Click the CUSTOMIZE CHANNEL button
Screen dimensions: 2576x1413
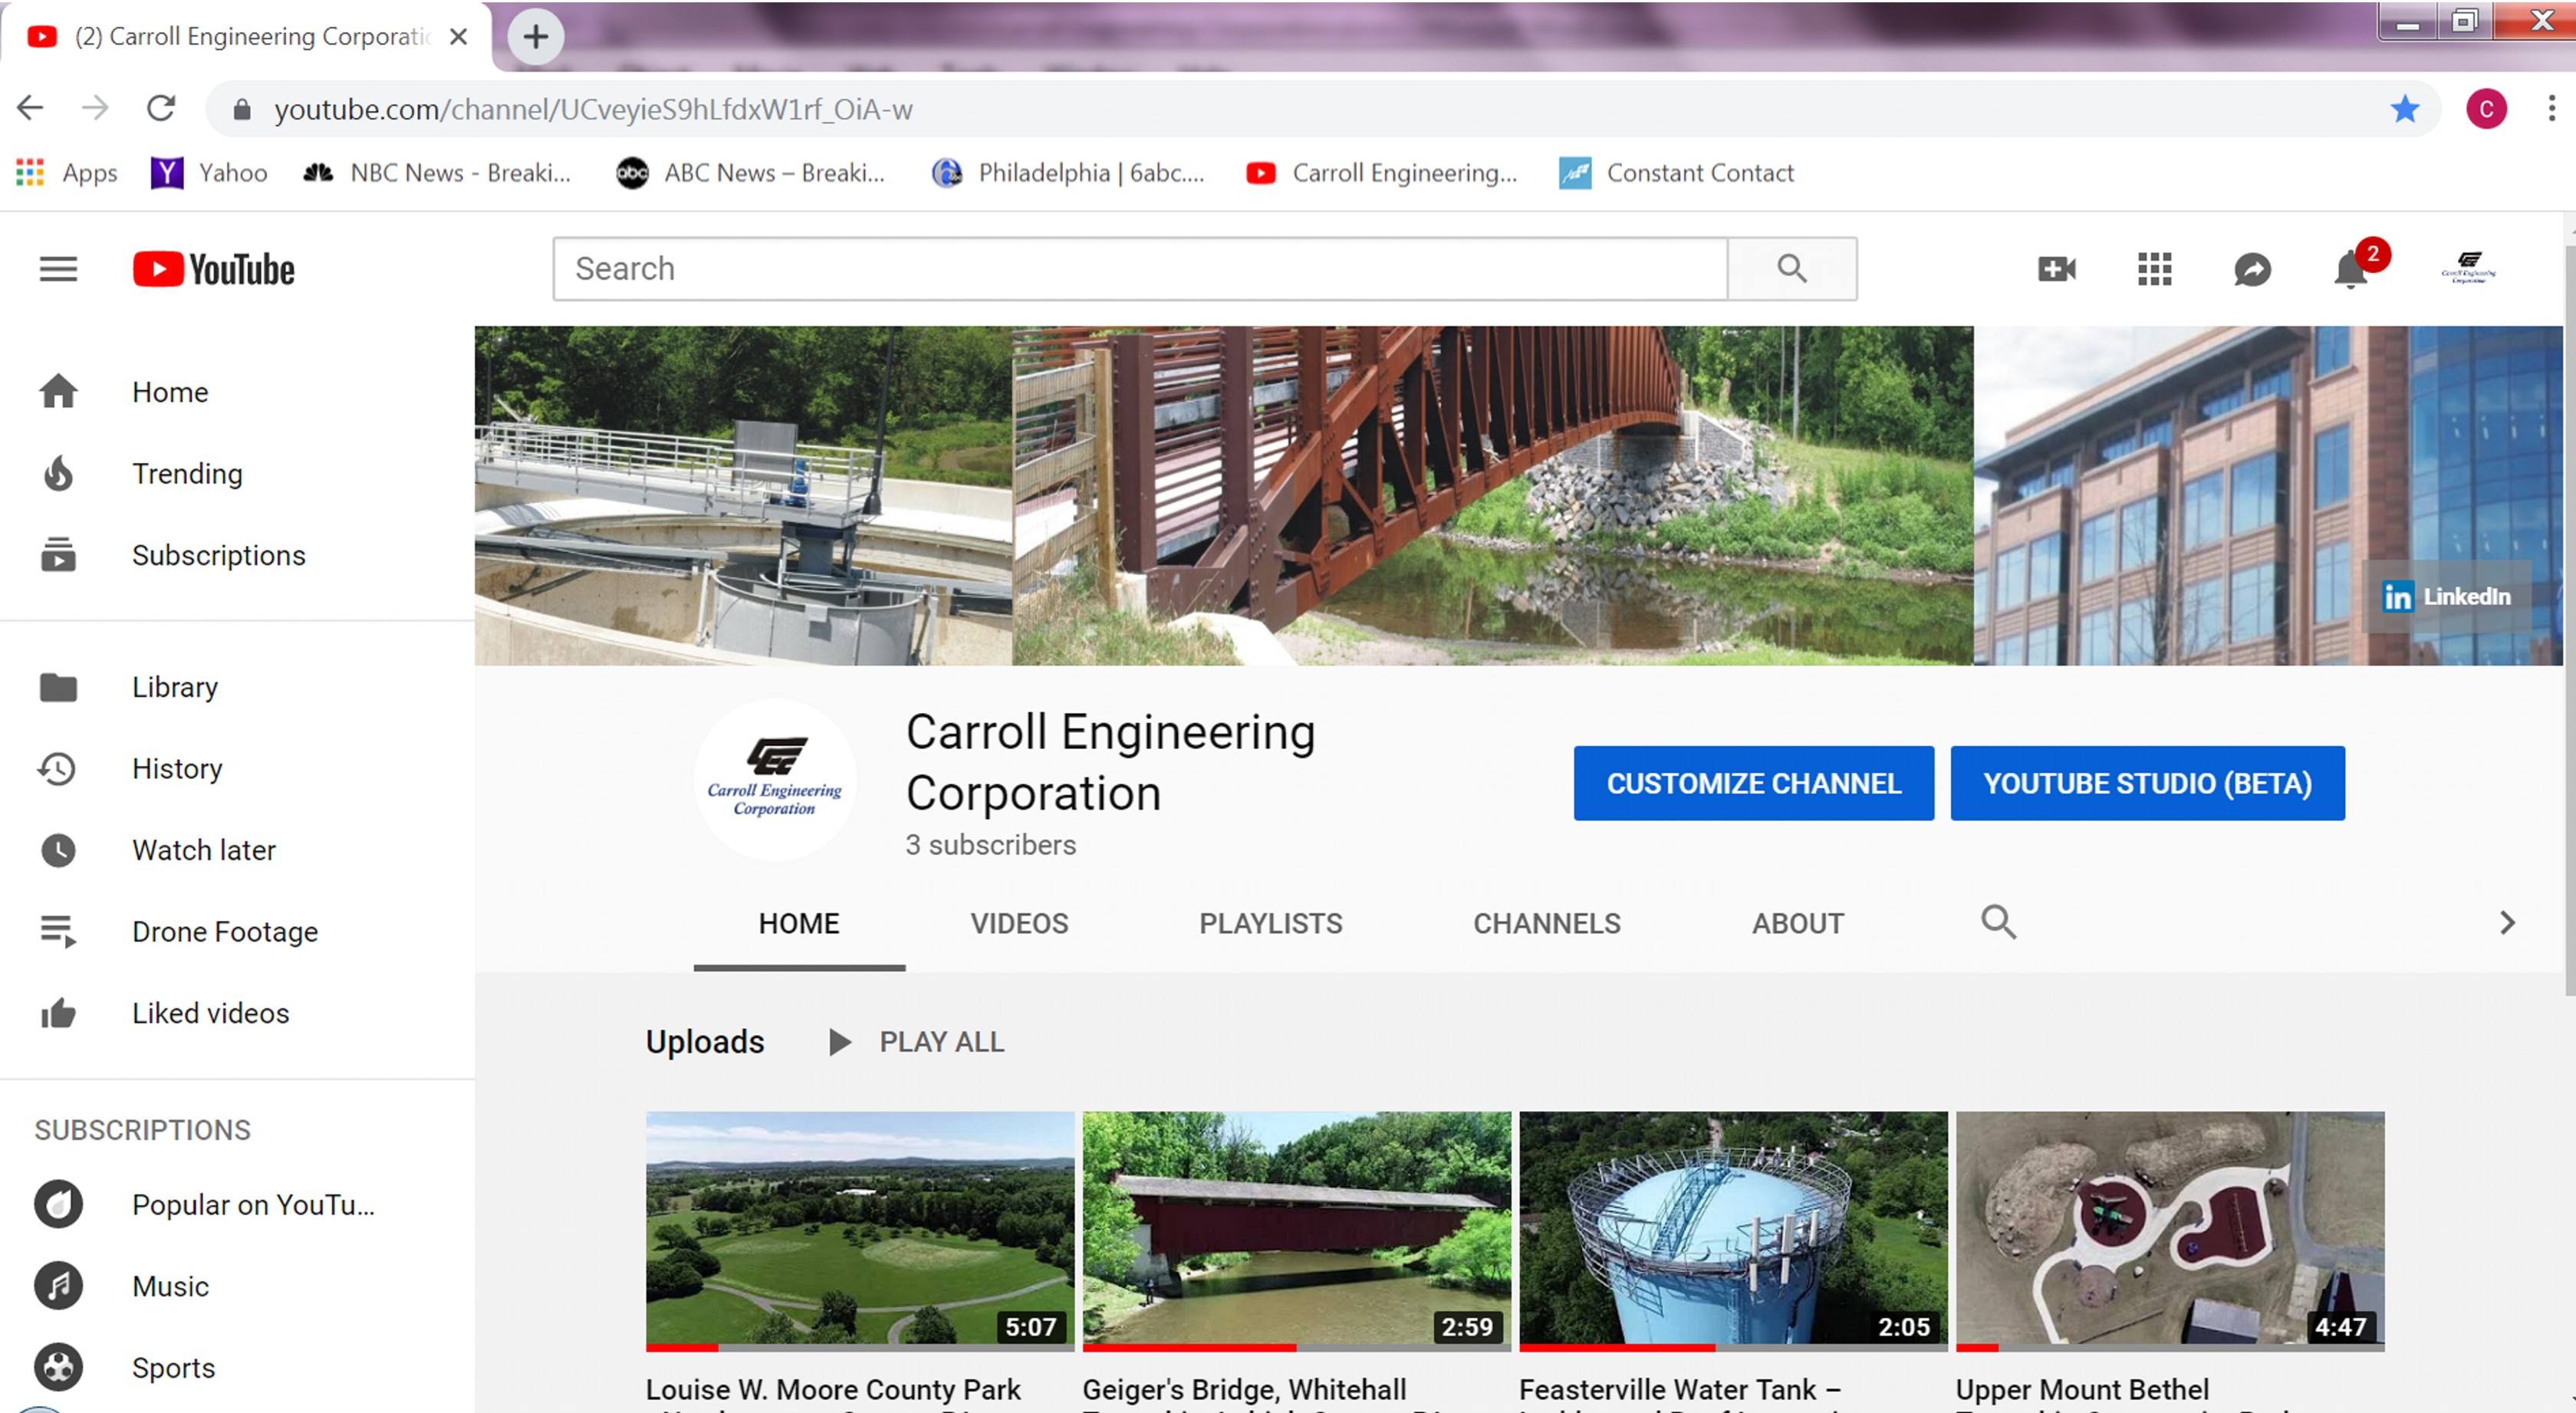pyautogui.click(x=1753, y=783)
